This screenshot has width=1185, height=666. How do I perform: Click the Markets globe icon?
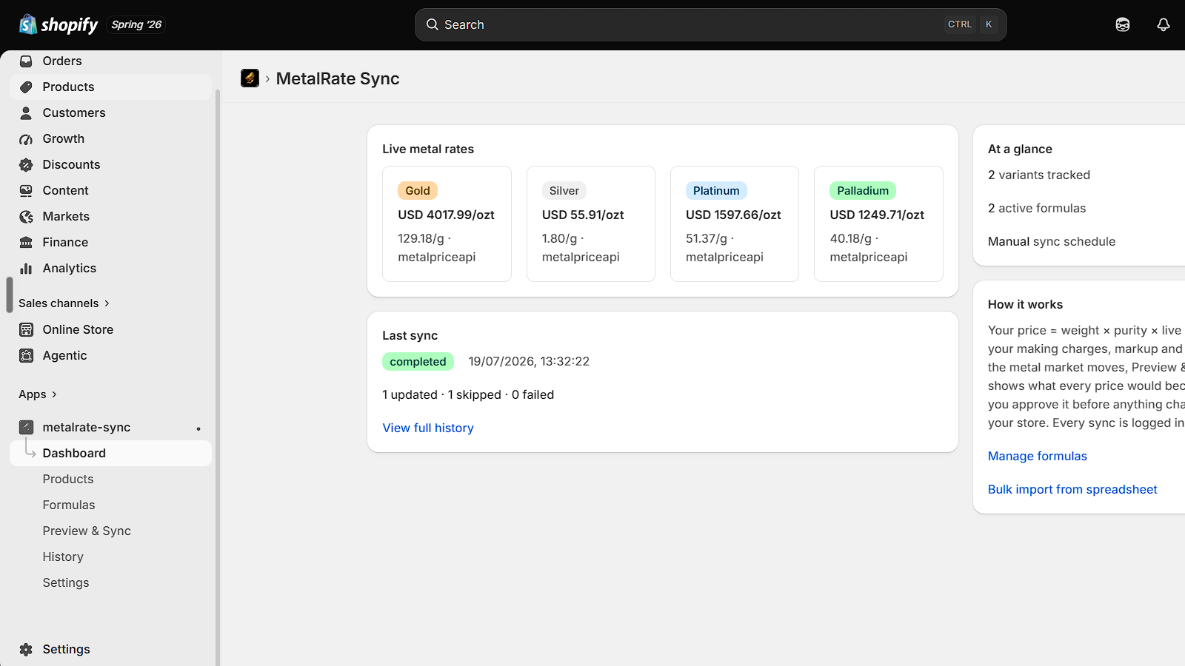(x=26, y=217)
